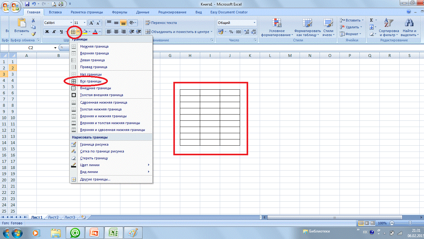Apply the 000 thousands separator format
The height and width of the screenshot is (239, 424).
coord(238,31)
